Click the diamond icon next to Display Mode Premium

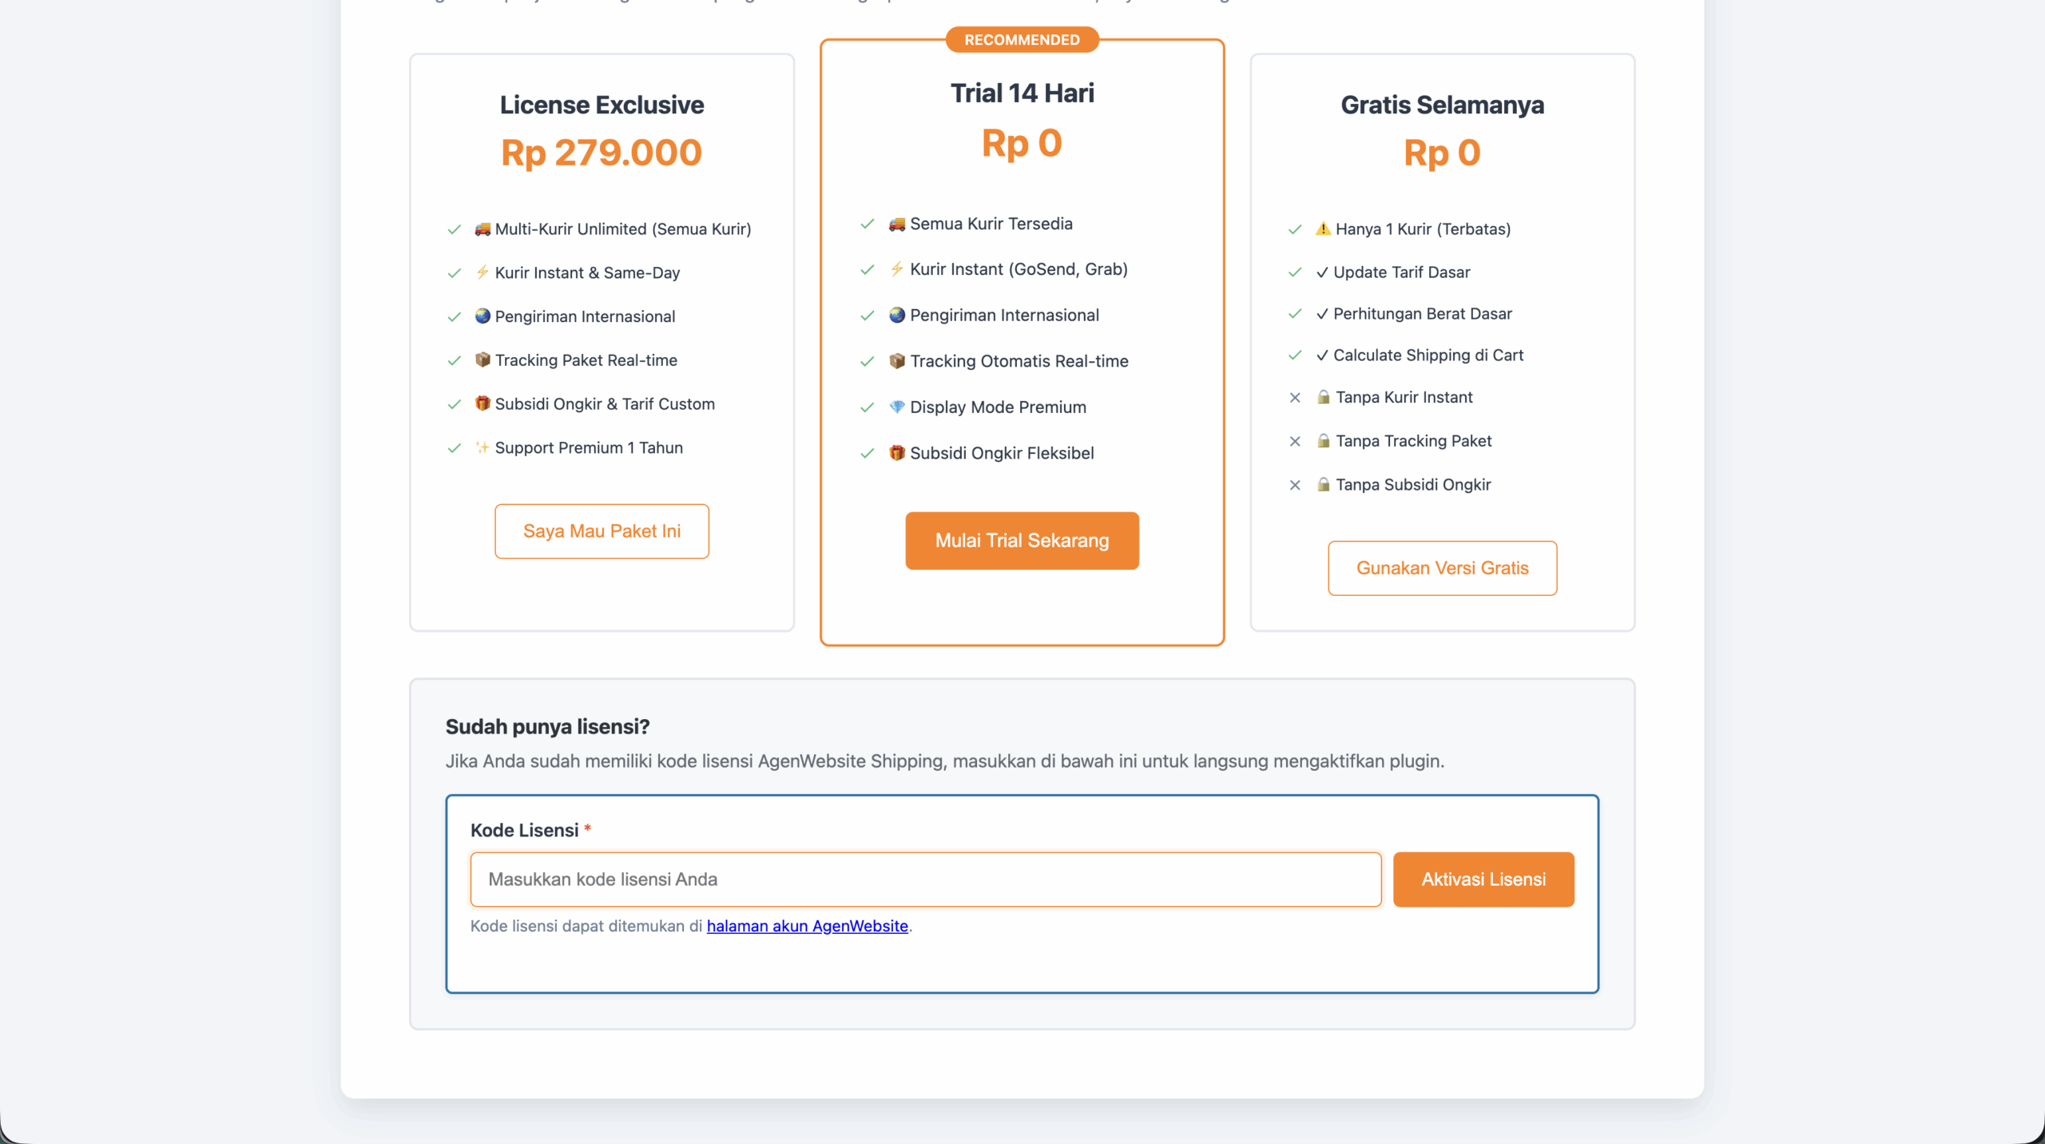point(897,407)
